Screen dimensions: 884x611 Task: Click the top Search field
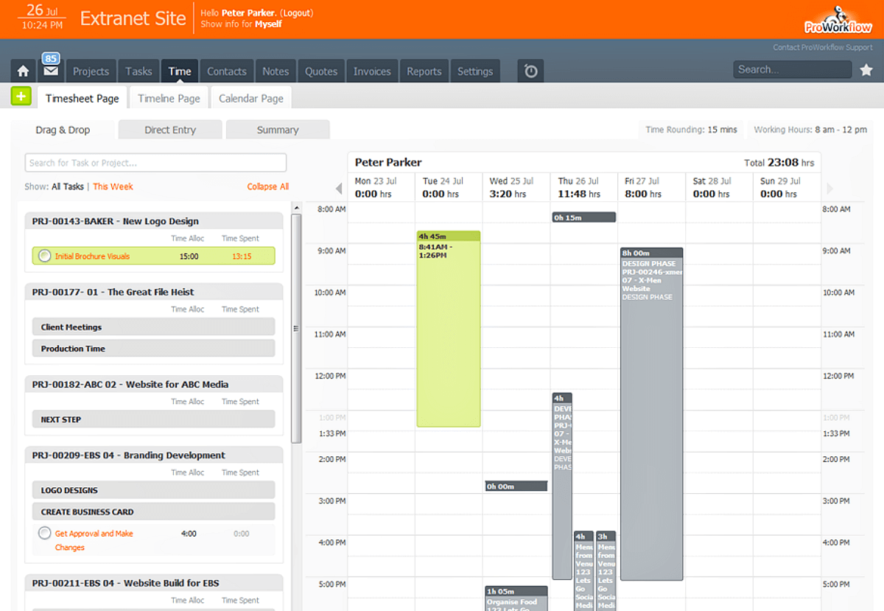point(792,69)
